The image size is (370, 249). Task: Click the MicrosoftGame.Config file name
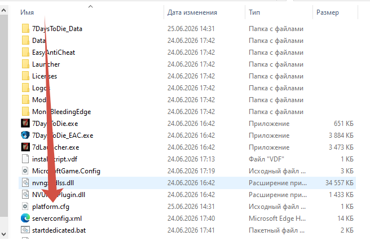pyautogui.click(x=66, y=171)
